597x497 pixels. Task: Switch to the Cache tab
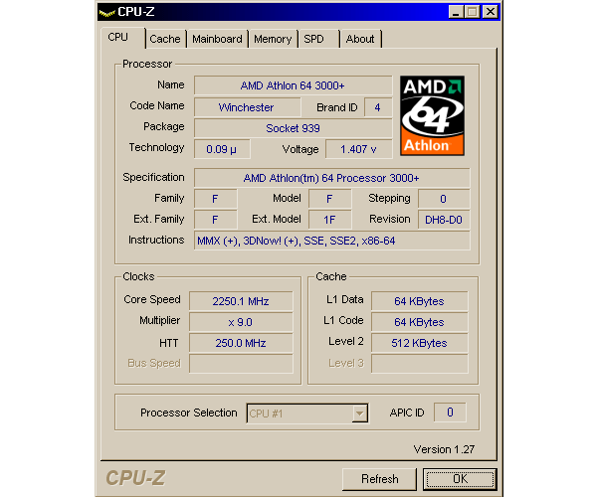(x=165, y=39)
